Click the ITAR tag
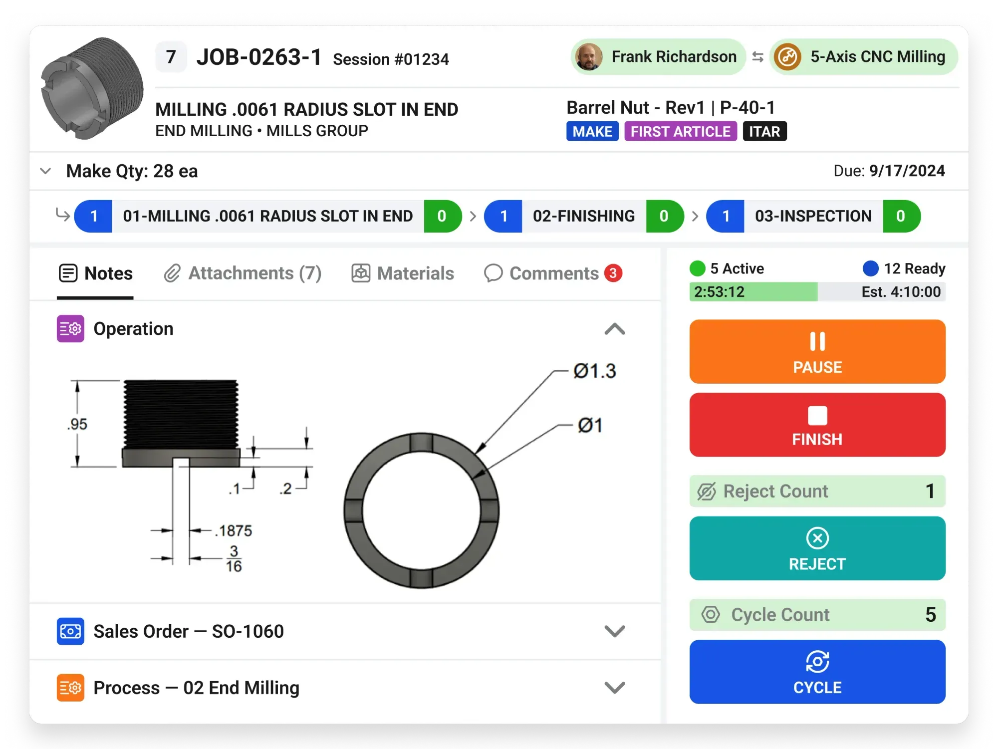 764,131
